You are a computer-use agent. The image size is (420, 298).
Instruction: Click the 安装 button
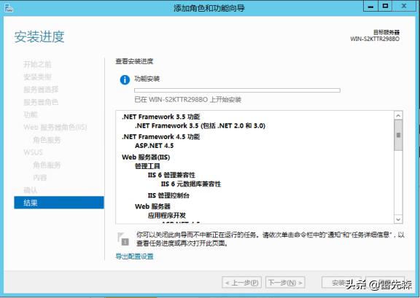[341, 283]
